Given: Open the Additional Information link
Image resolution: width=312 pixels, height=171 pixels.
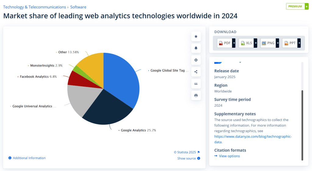Looking at the screenshot, I should pos(29,158).
